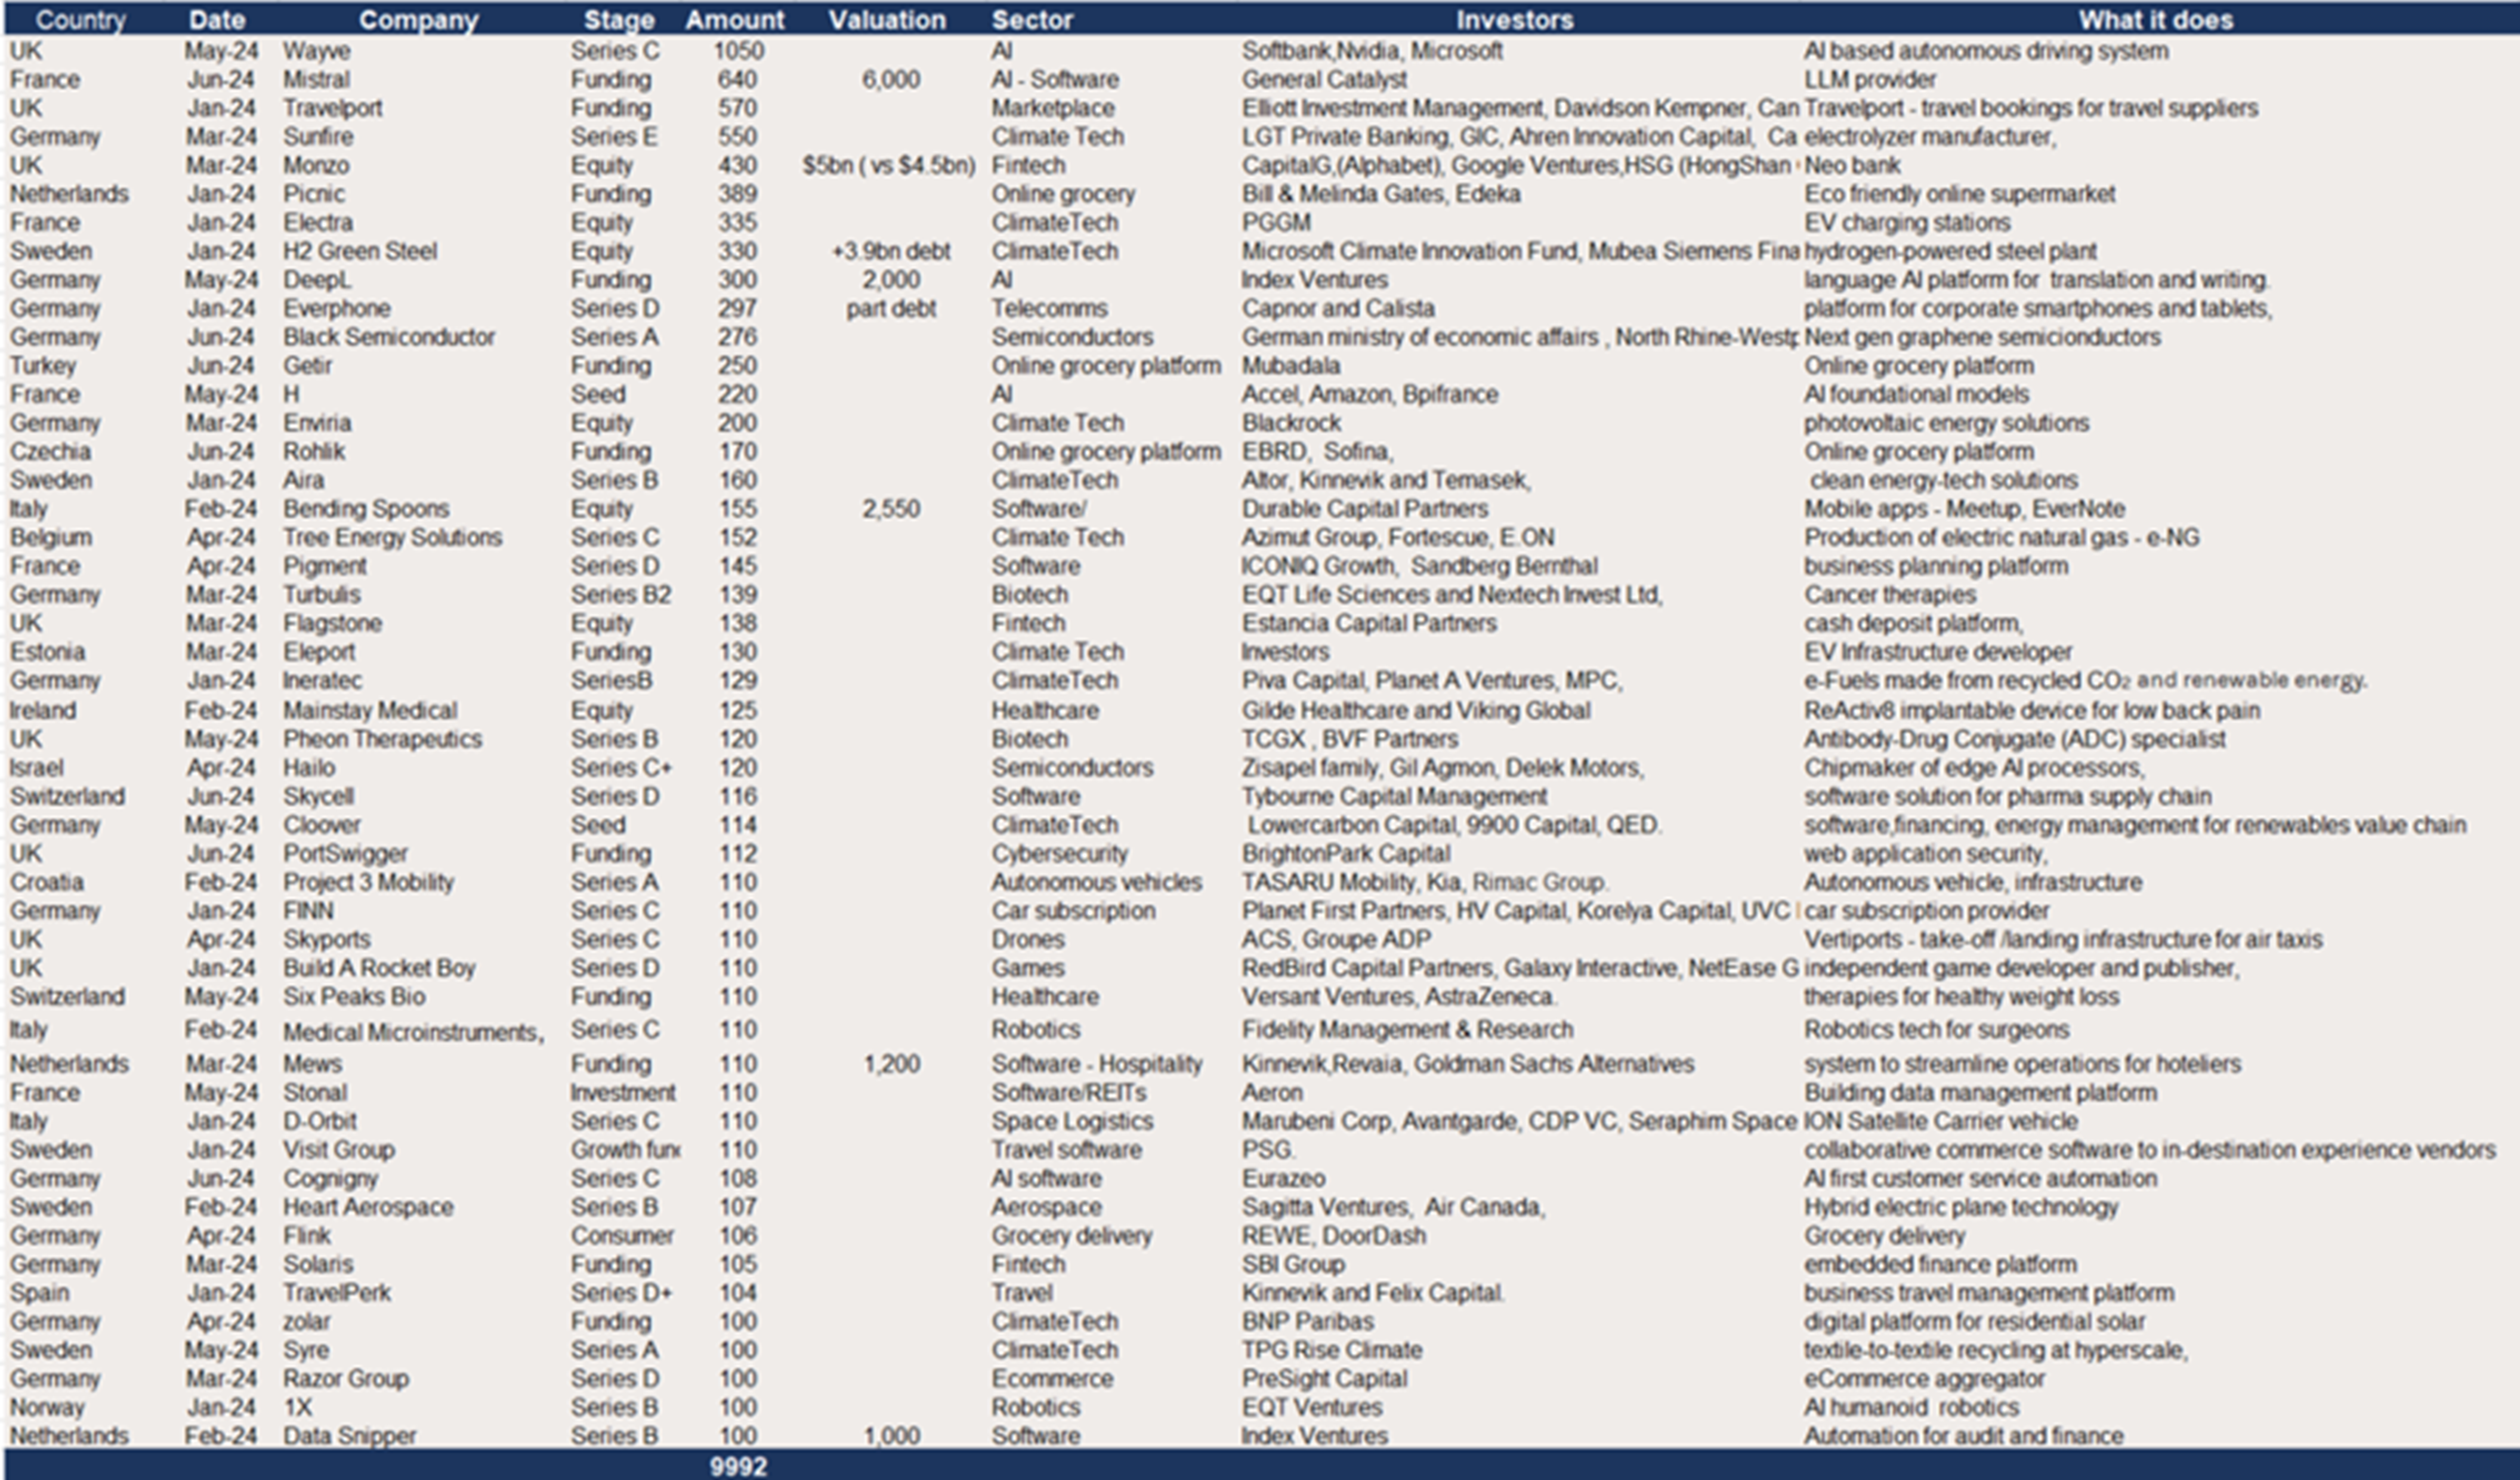
Task: Select the Medical Microinstruments company cell
Action: point(413,1032)
